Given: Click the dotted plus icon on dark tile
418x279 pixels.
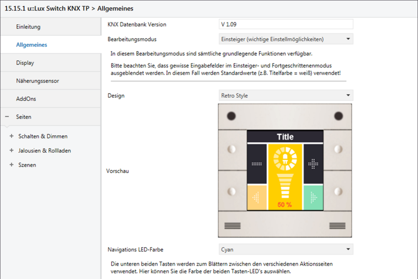Looking at the screenshot, I should coord(313,164).
